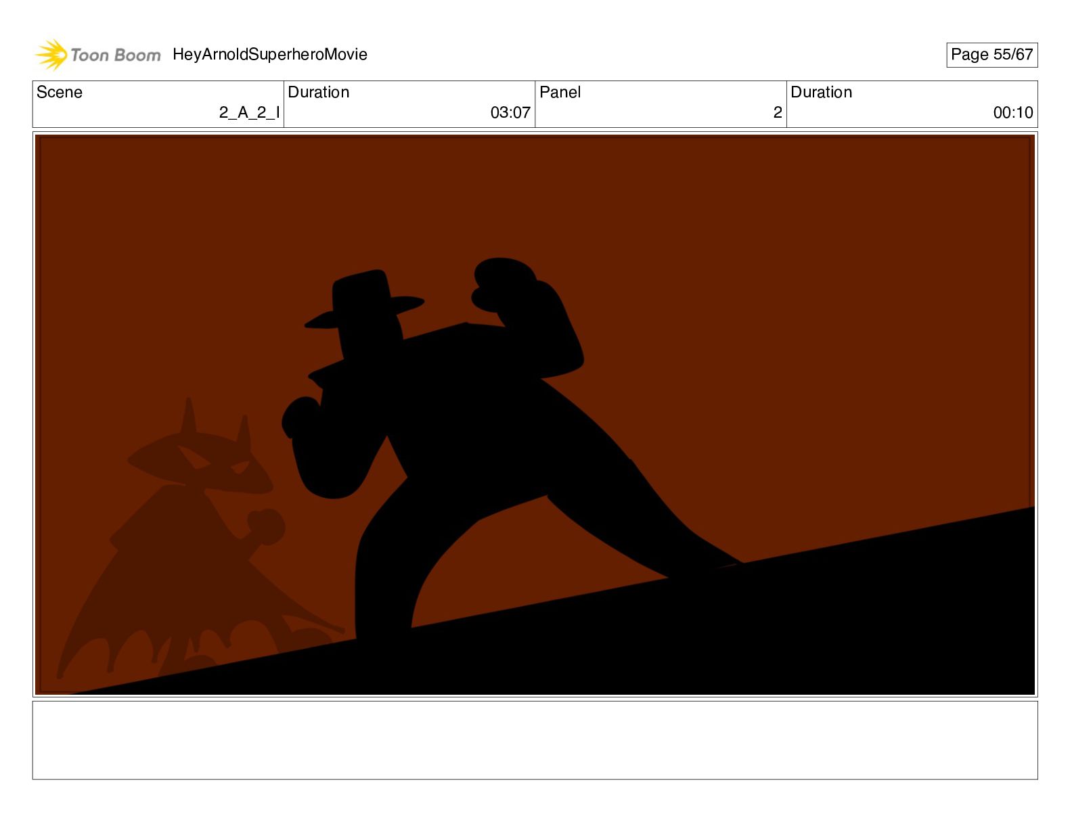The image size is (1072, 828).
Task: Select the HeyArnoldSuperheroMovie project title
Action: (x=270, y=54)
